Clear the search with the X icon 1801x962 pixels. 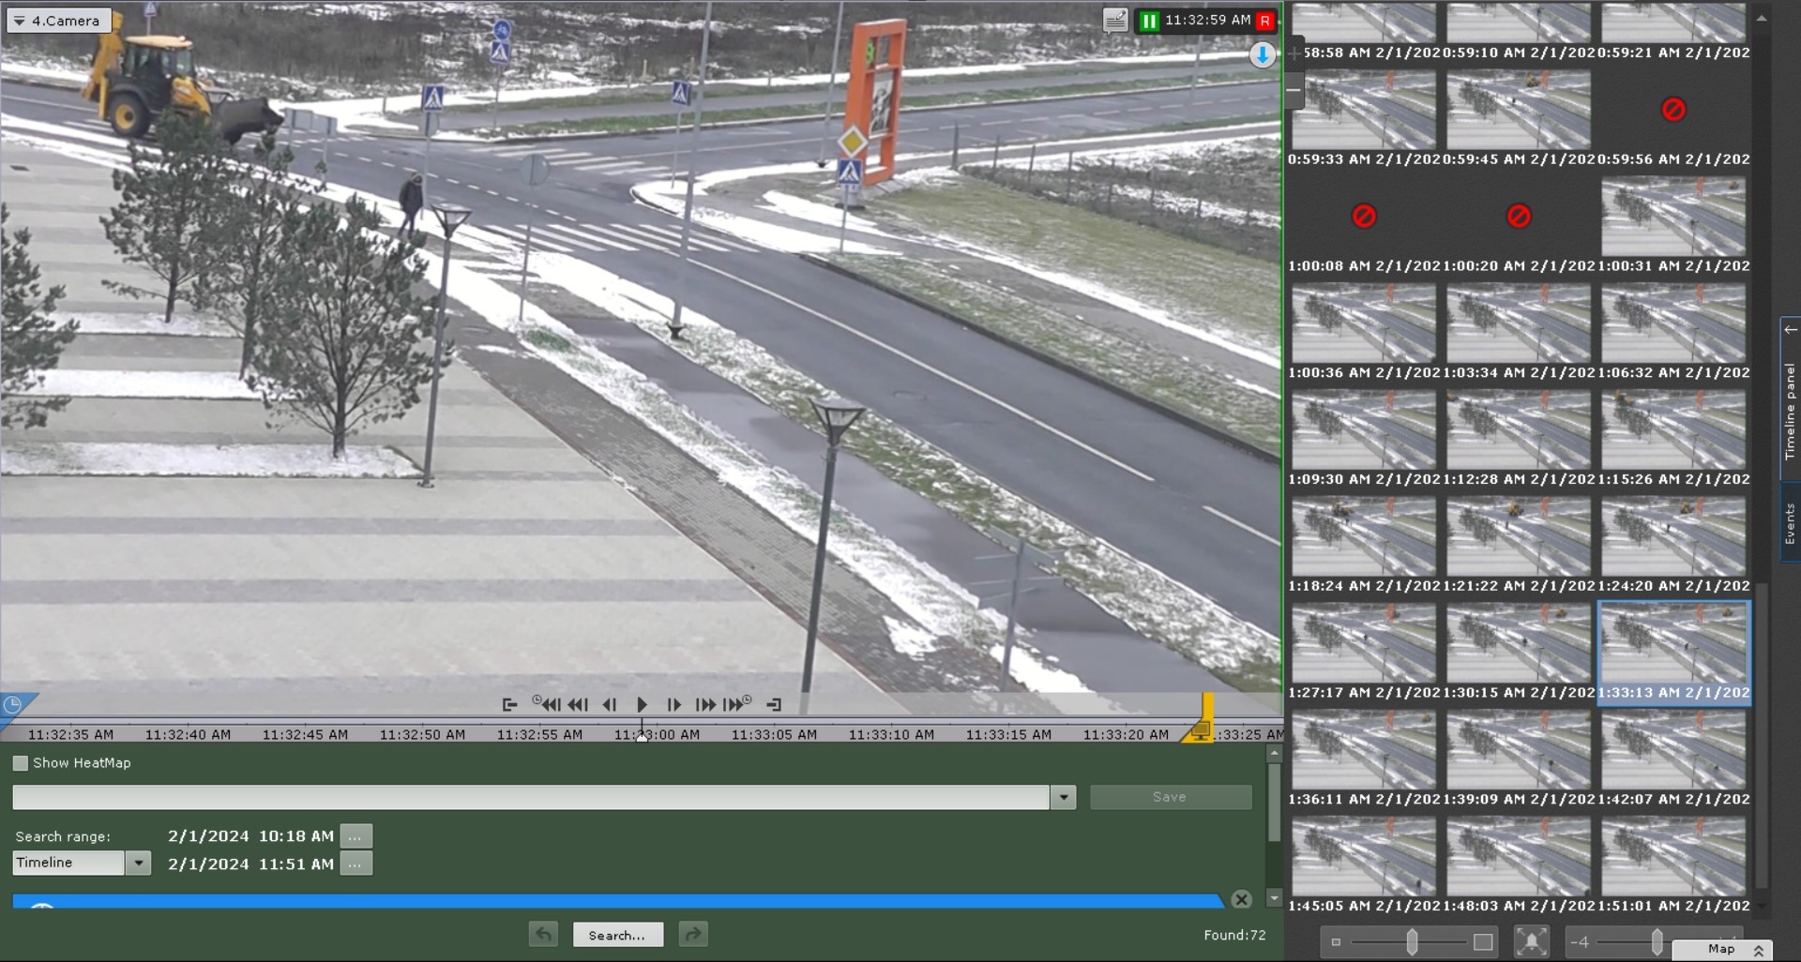coord(1241,899)
